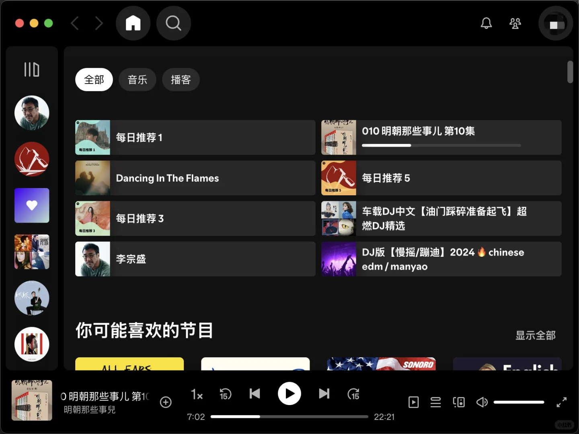The height and width of the screenshot is (434, 579).
Task: Resume playback with the play button
Action: pos(289,394)
